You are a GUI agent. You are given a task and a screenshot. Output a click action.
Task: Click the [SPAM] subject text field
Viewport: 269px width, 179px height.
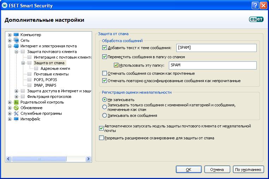216,48
